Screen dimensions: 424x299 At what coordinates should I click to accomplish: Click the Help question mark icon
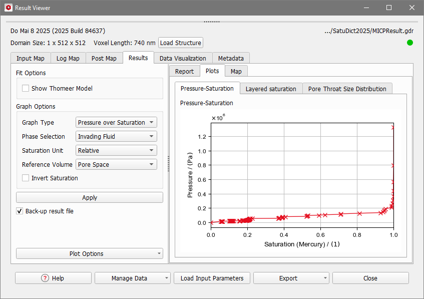coord(45,278)
